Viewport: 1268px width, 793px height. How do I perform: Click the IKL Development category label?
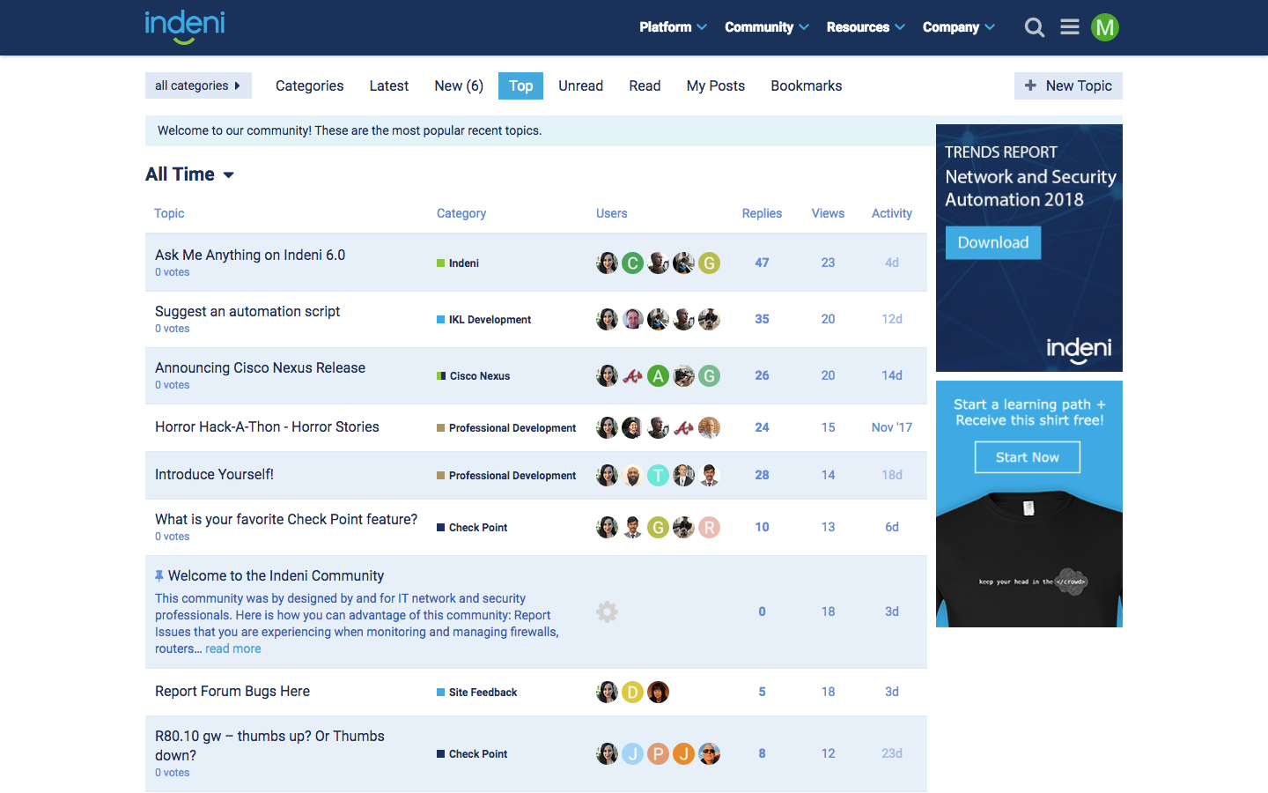click(484, 319)
